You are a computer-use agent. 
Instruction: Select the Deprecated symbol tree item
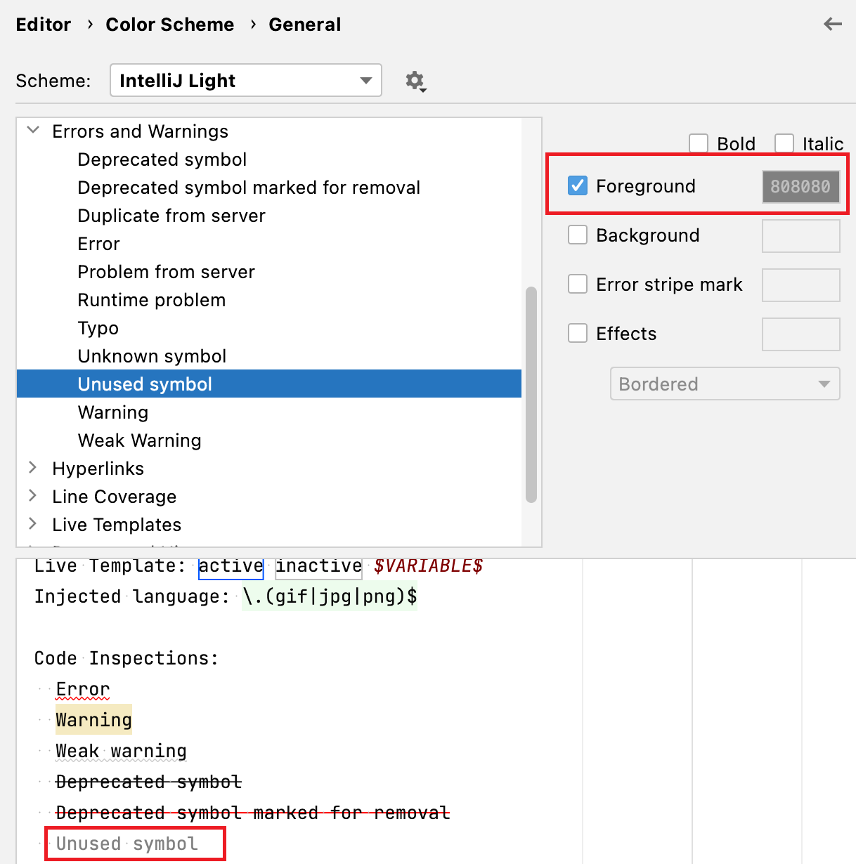click(162, 159)
